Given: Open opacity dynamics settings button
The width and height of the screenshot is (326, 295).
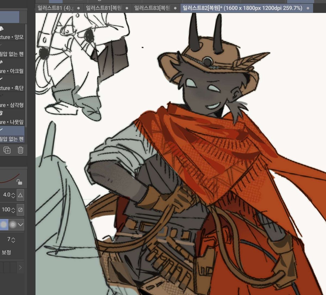Looking at the screenshot, I should (20, 210).
